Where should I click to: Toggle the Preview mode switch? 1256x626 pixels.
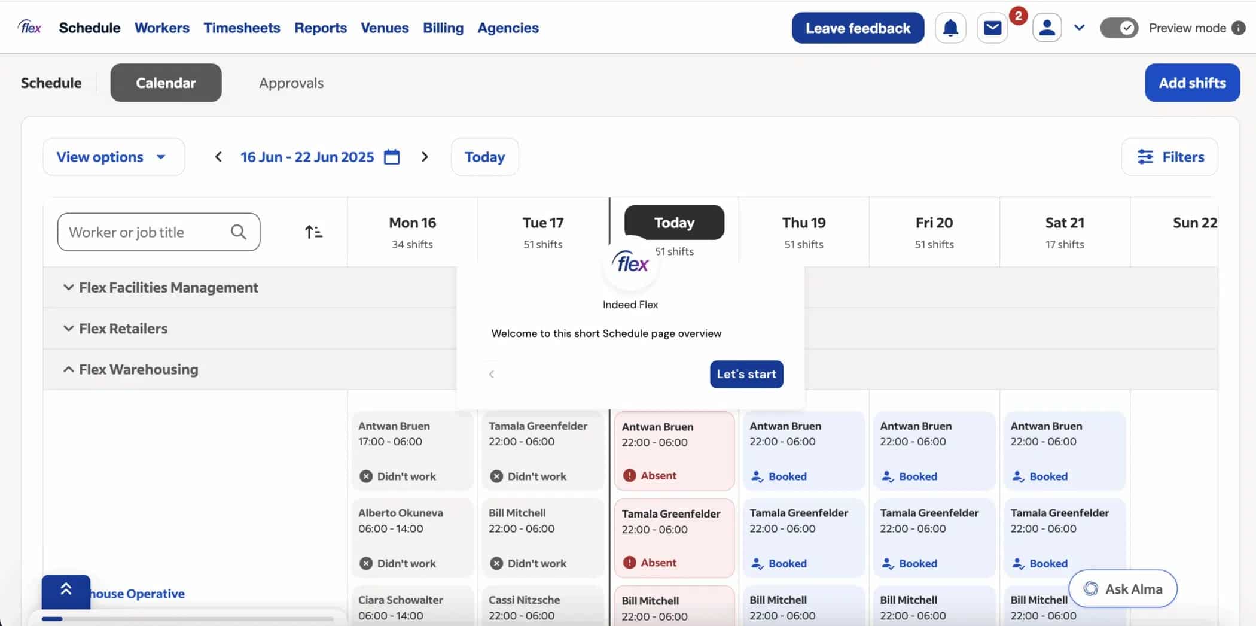[x=1119, y=28]
